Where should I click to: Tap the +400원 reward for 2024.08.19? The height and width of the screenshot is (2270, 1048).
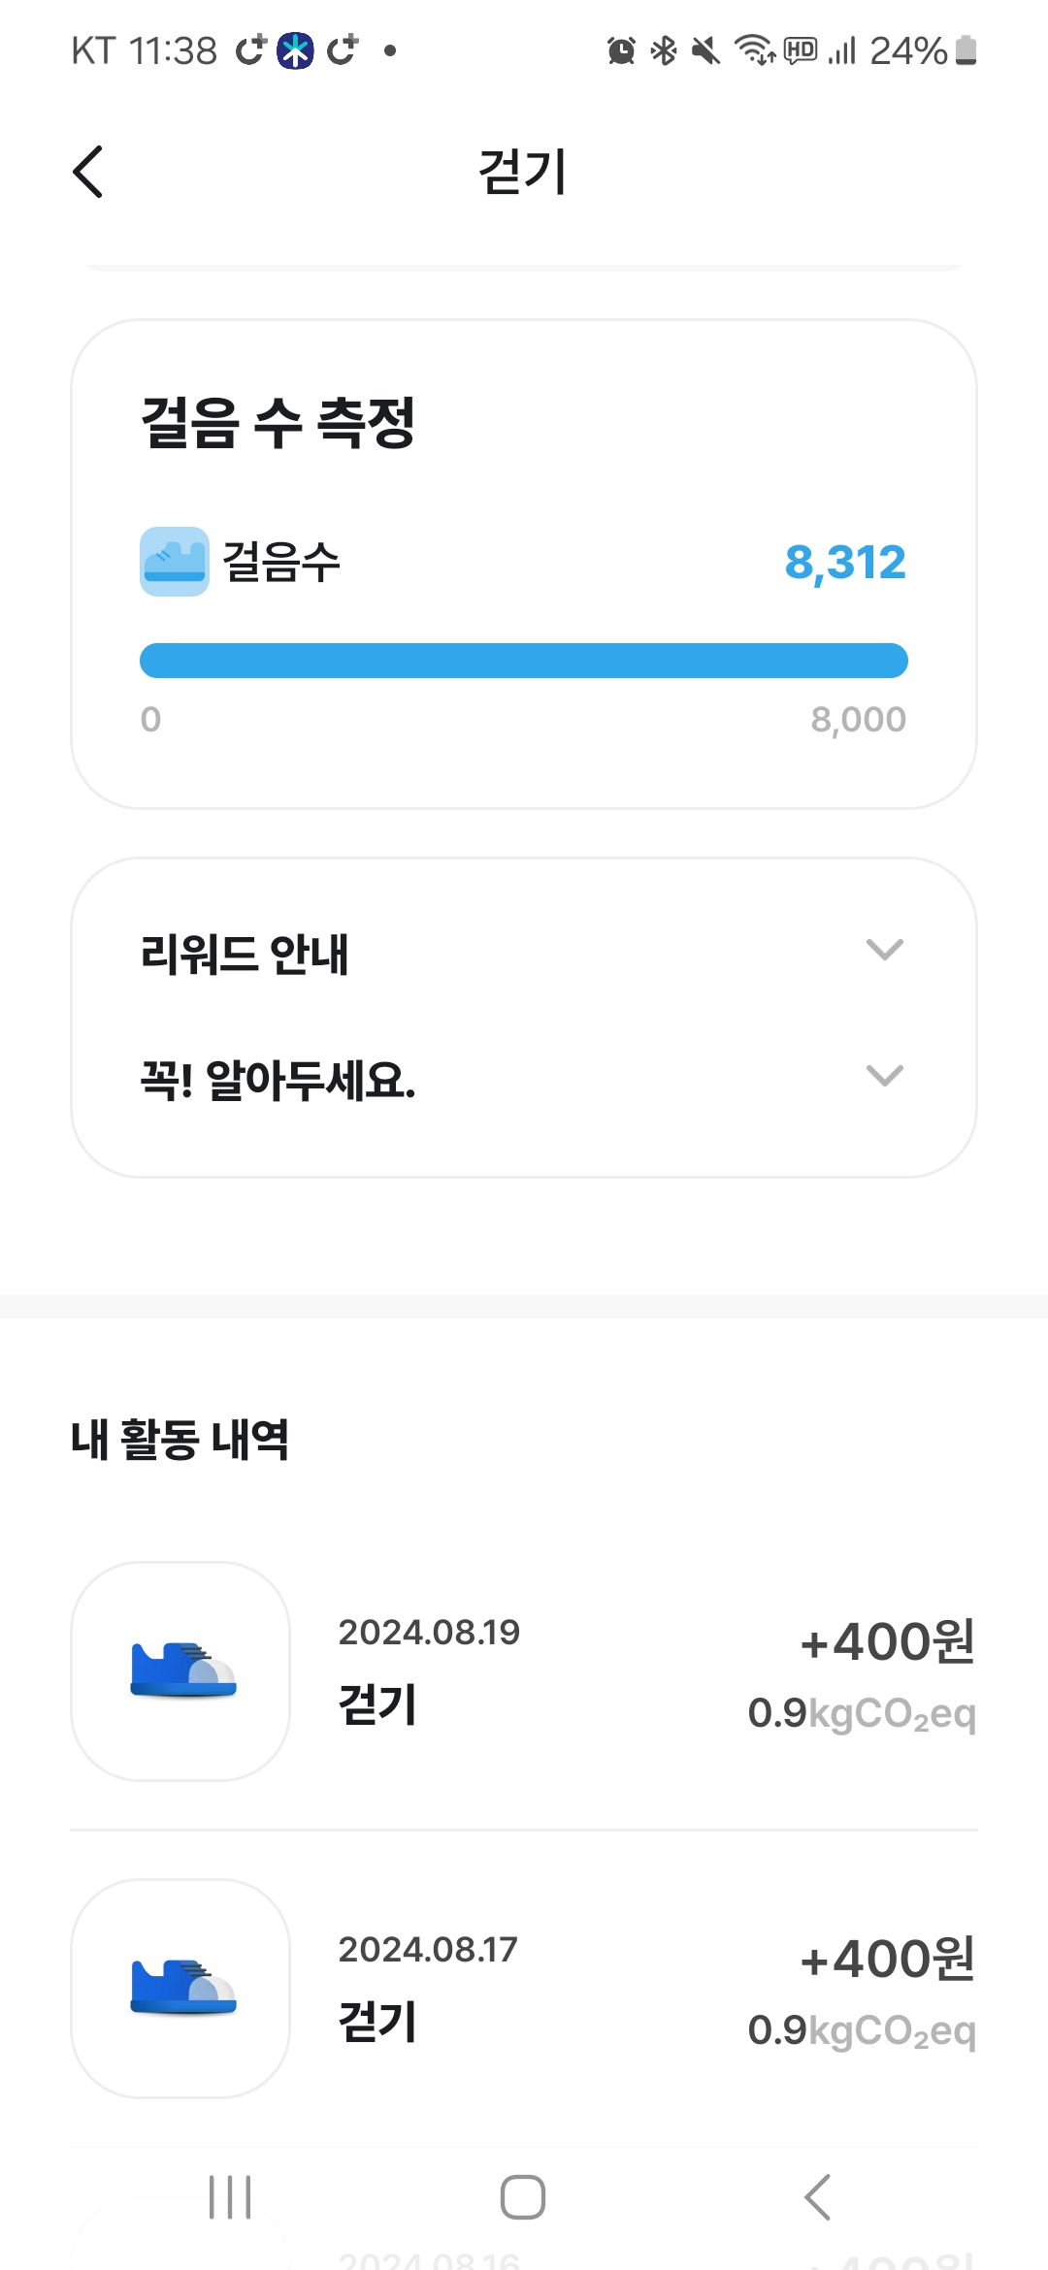click(x=887, y=1641)
